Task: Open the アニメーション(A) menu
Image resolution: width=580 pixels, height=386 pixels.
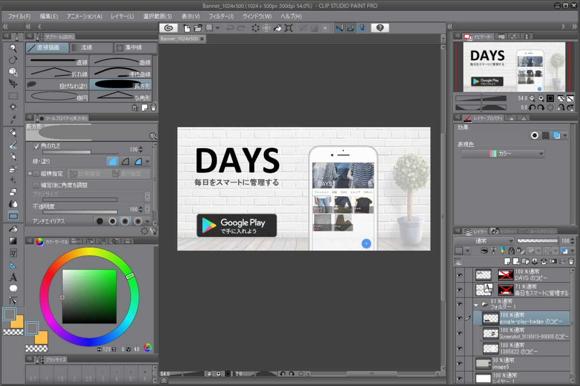Action: (84, 16)
